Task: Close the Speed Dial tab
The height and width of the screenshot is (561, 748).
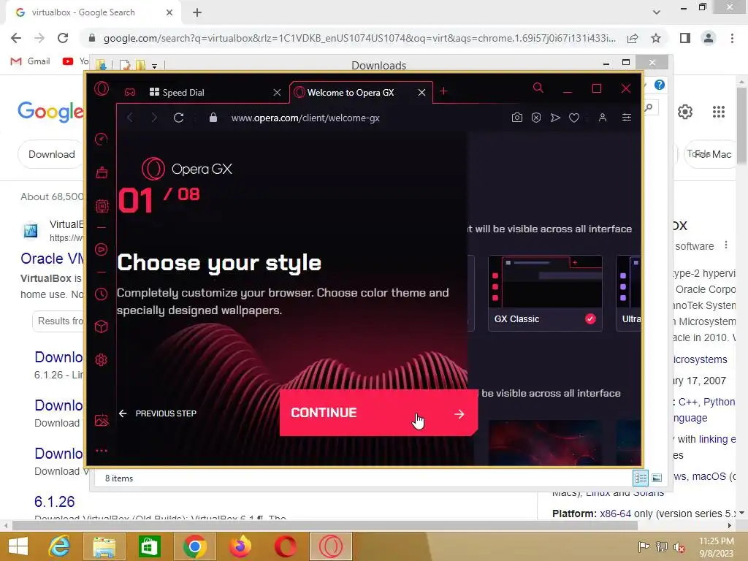Action: pyautogui.click(x=277, y=93)
